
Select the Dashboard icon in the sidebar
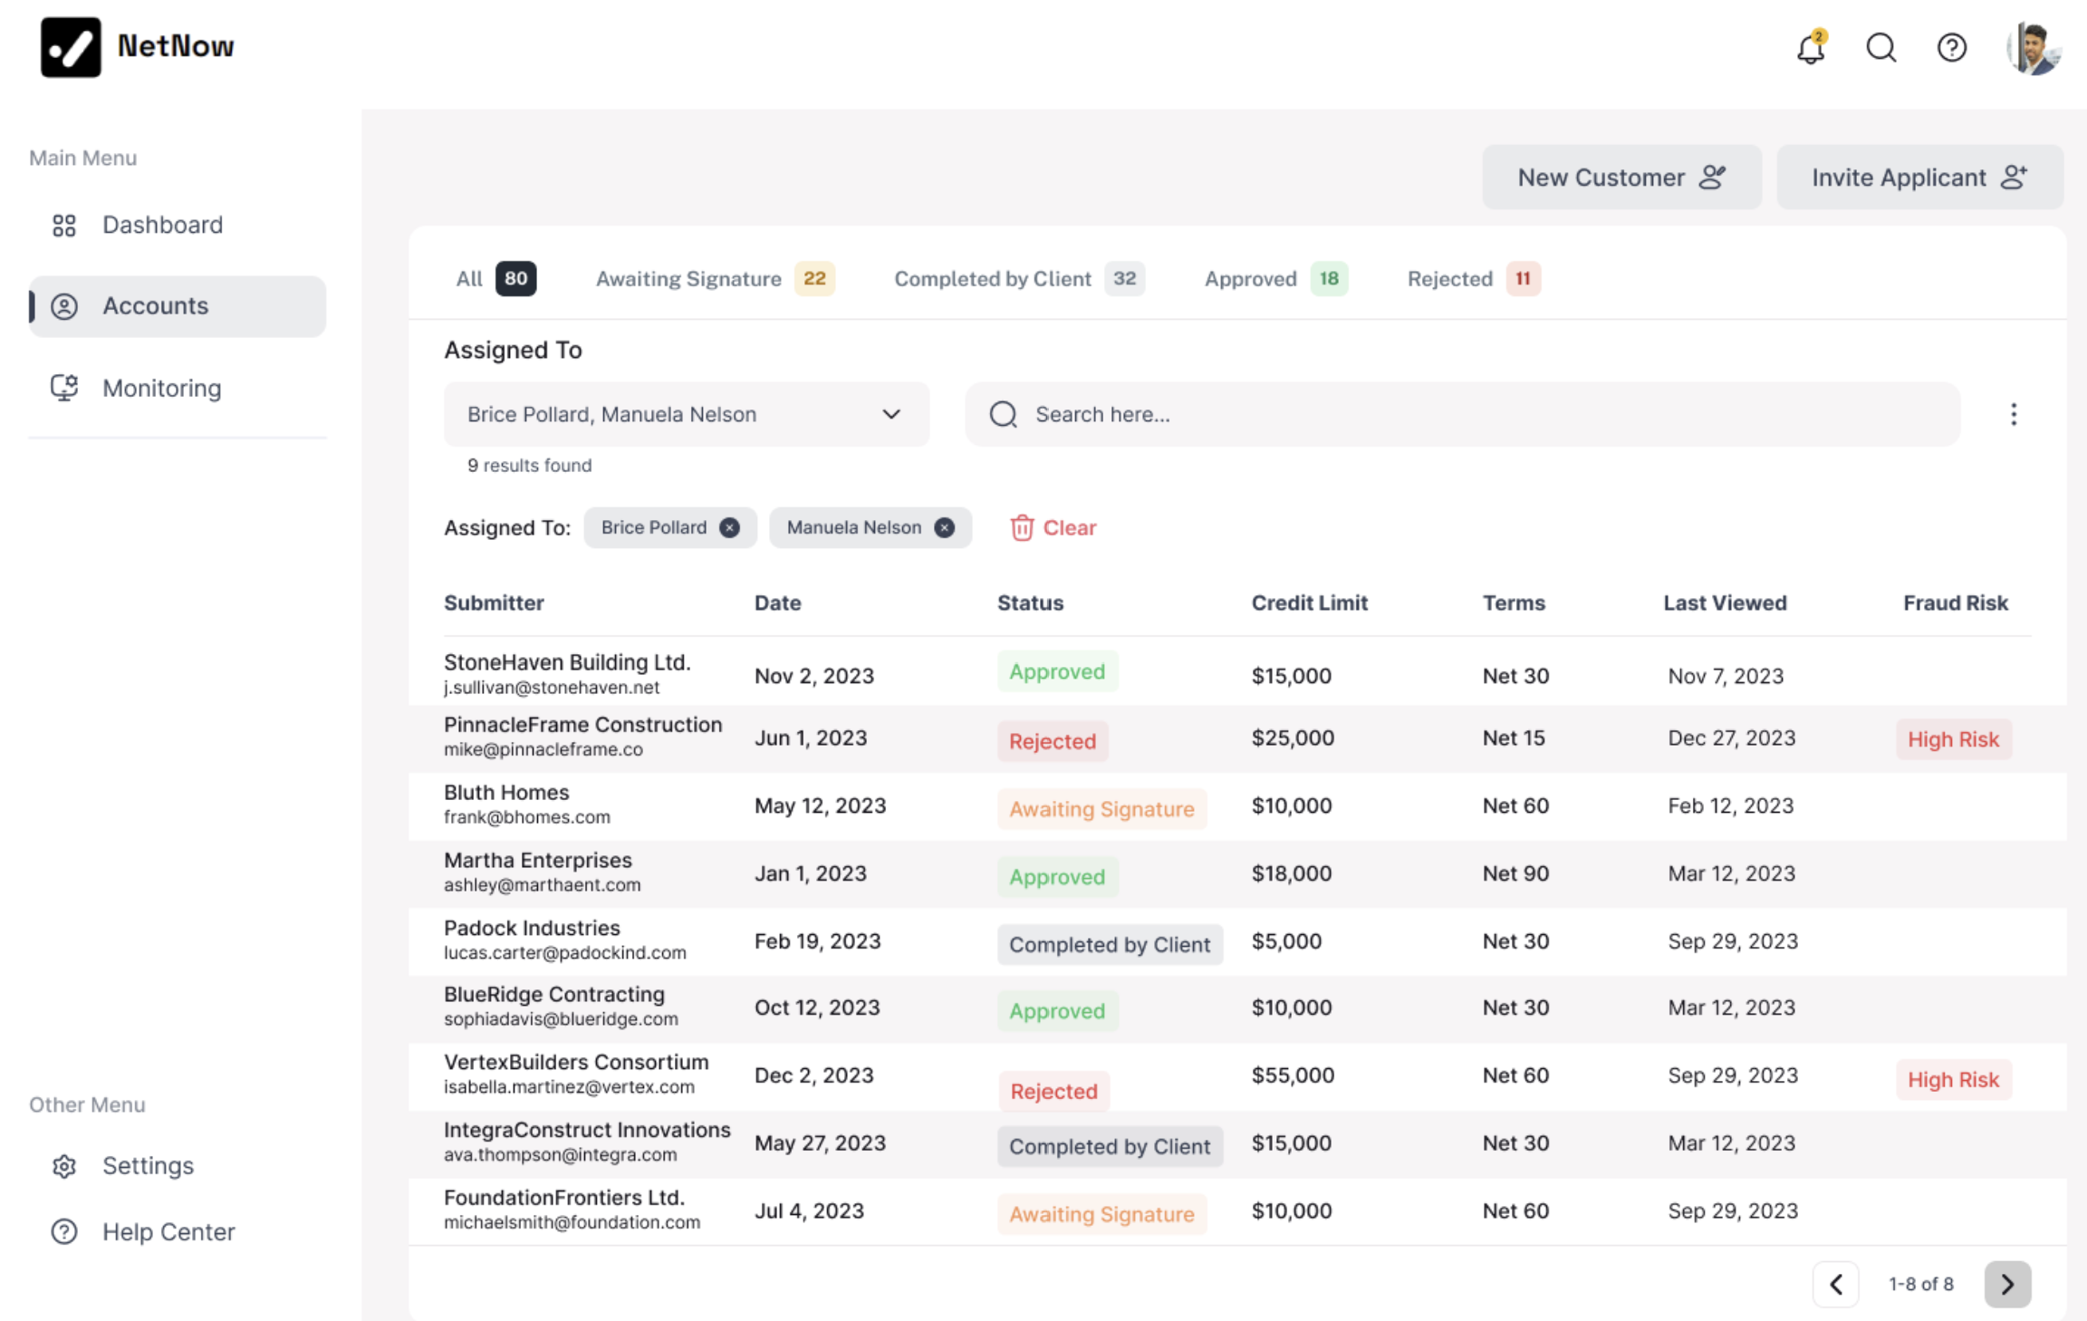(63, 225)
